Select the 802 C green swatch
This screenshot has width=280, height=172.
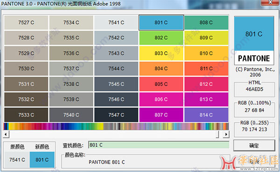pyautogui.click(x=161, y=38)
